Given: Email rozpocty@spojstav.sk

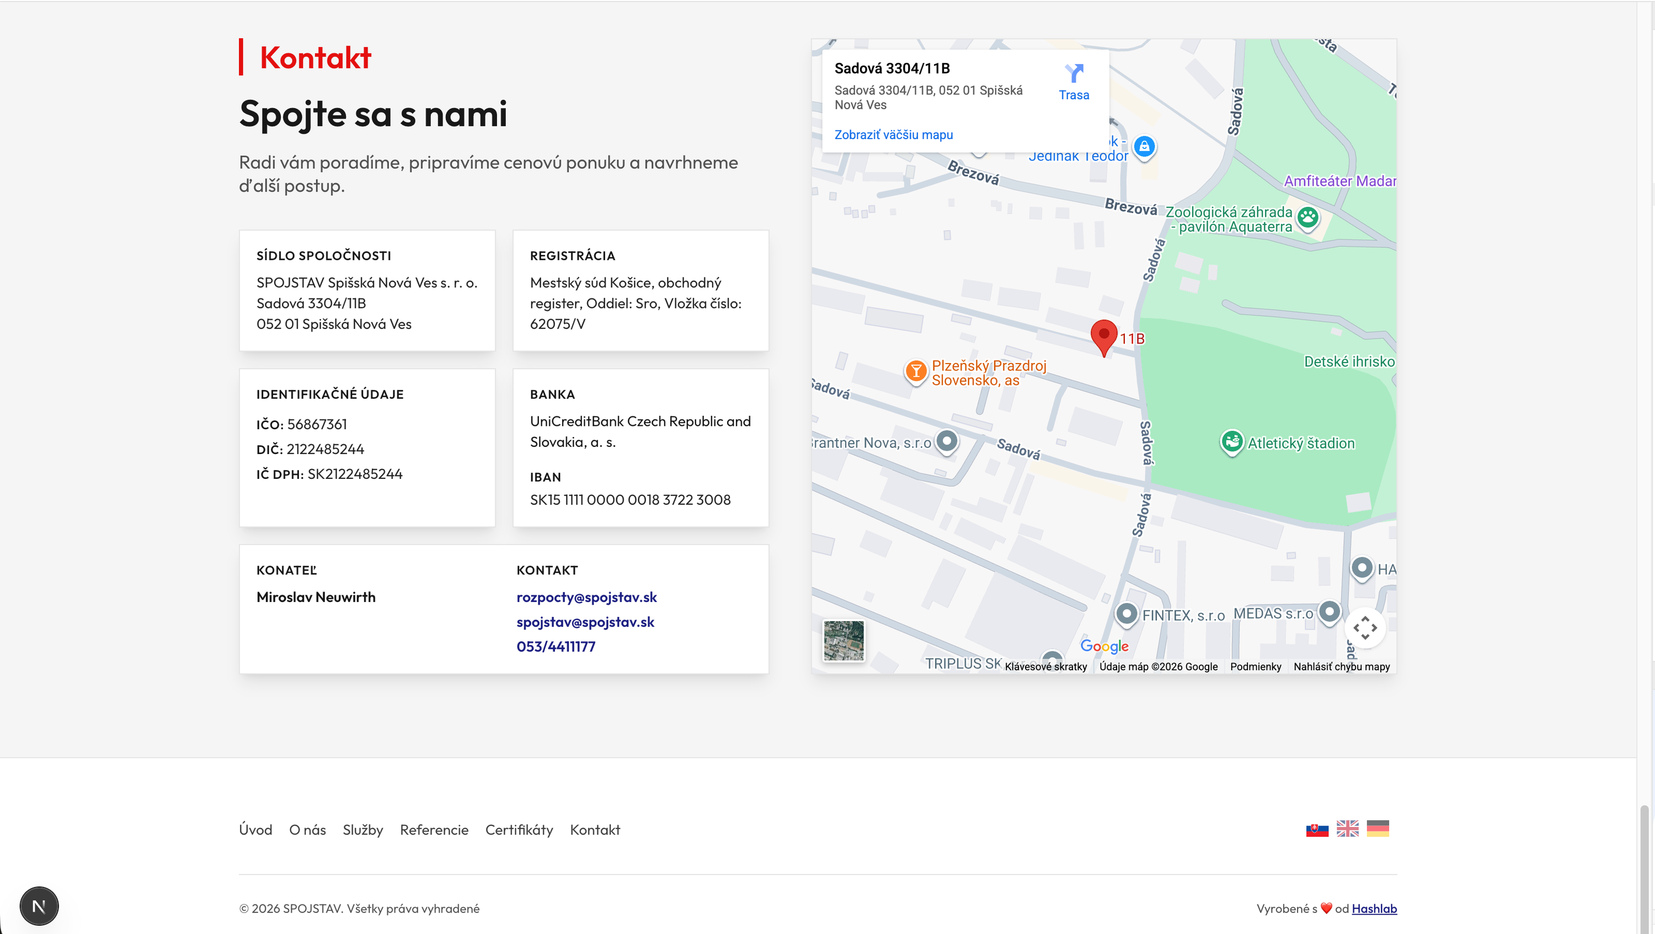Looking at the screenshot, I should (586, 597).
